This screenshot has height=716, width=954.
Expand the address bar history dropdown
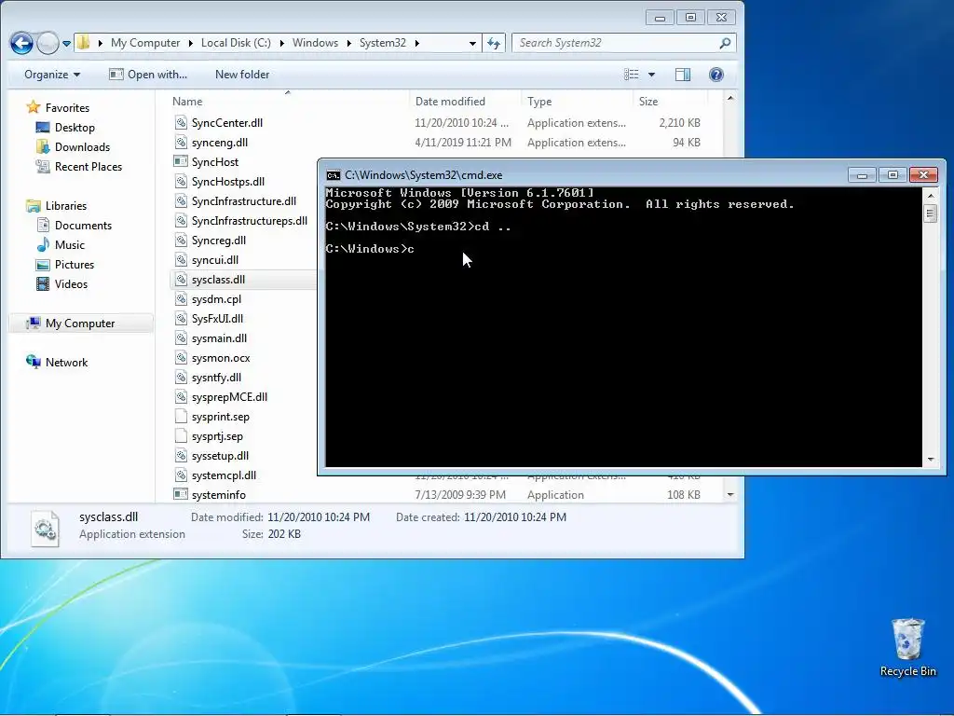click(472, 43)
